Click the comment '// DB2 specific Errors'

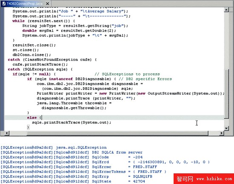[145, 79]
